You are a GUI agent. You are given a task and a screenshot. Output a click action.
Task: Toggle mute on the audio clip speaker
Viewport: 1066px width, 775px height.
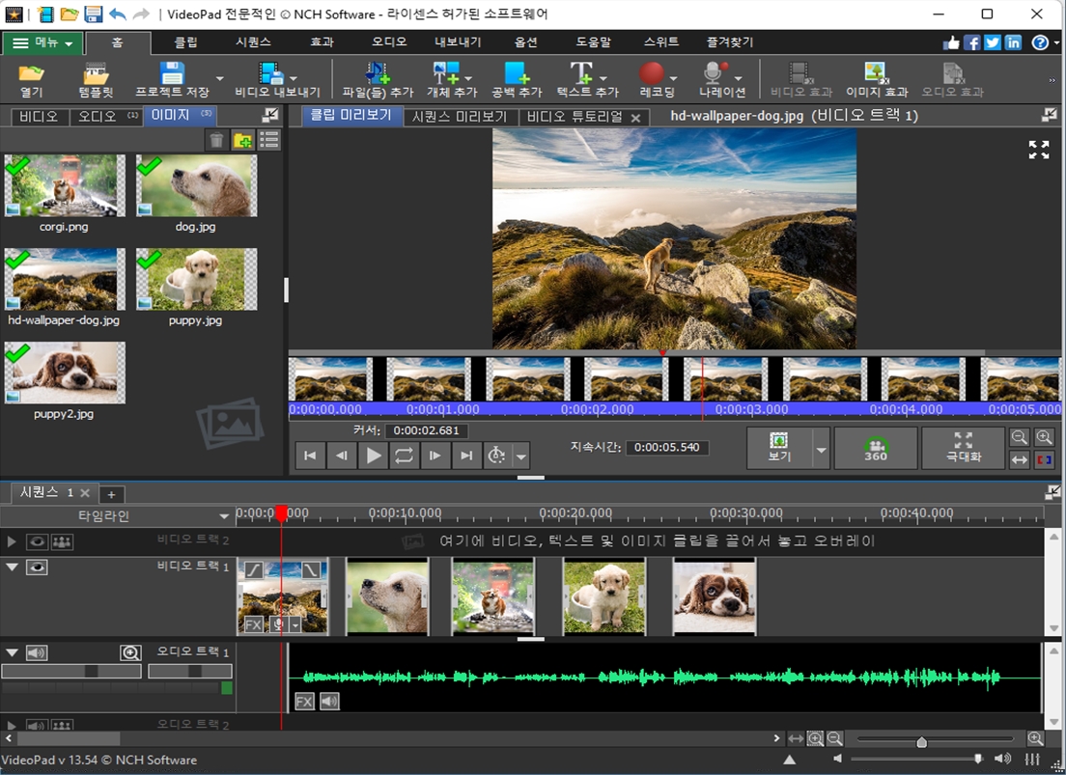[329, 701]
